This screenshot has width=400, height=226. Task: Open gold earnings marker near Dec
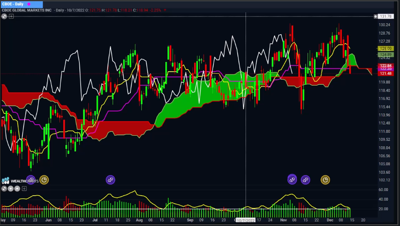tap(325, 180)
